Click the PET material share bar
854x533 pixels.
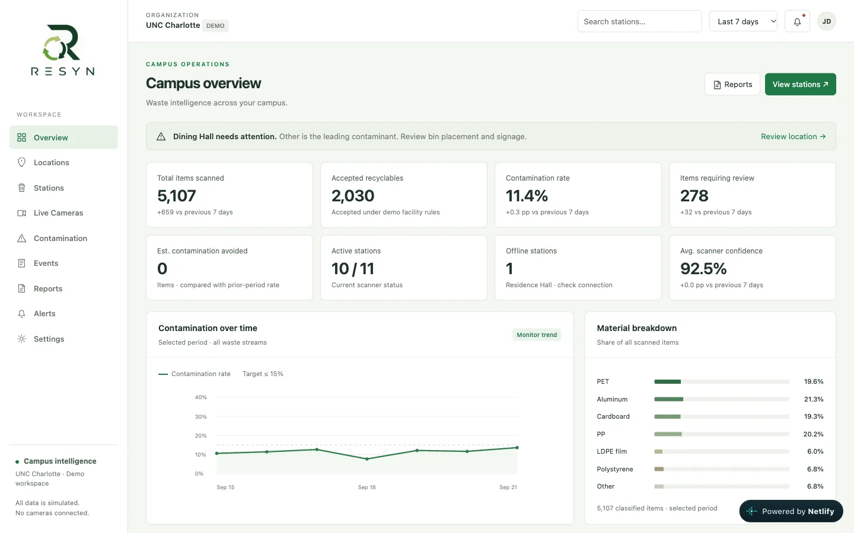point(722,382)
